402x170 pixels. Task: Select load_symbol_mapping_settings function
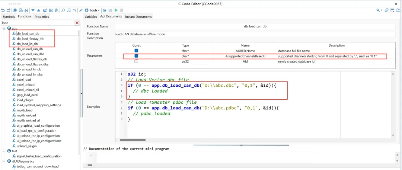39,105
